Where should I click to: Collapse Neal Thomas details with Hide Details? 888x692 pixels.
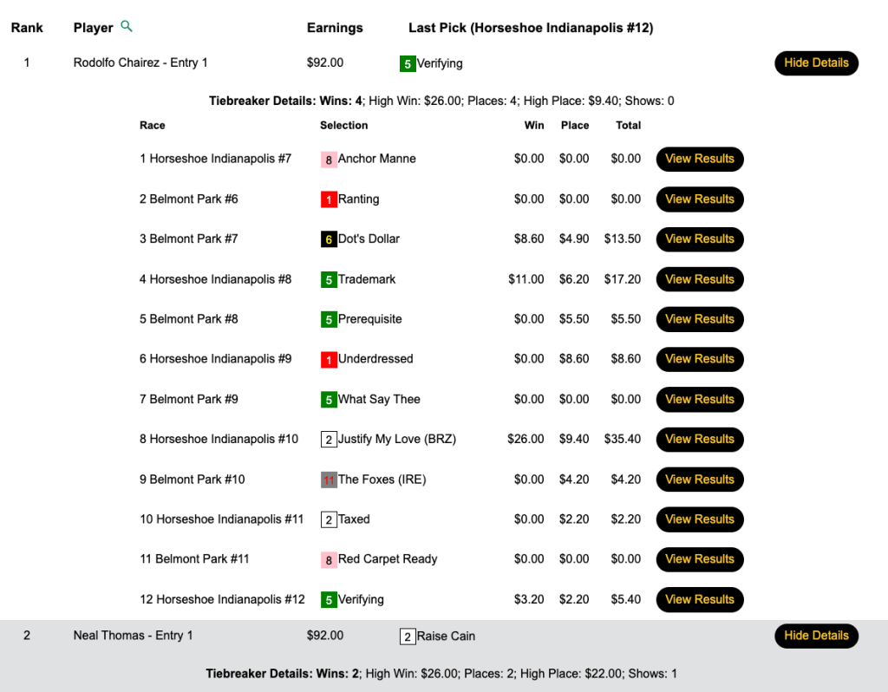point(816,636)
